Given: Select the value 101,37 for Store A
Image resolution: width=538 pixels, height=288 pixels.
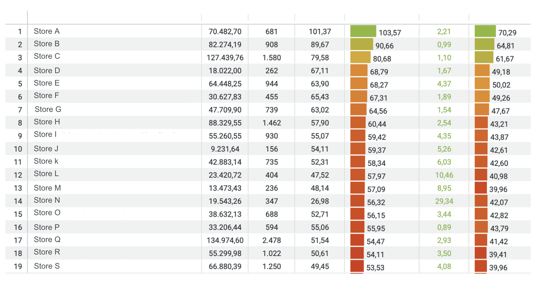Looking at the screenshot, I should (x=320, y=32).
